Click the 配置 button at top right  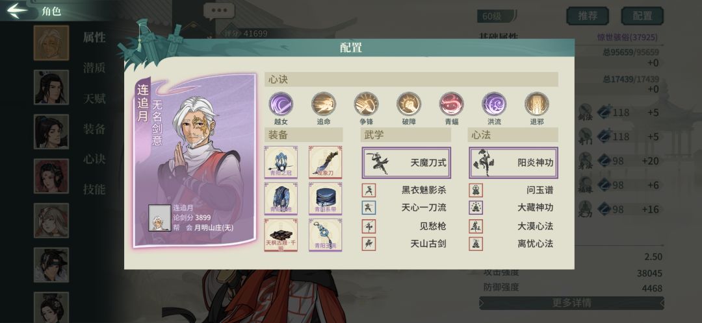(642, 16)
